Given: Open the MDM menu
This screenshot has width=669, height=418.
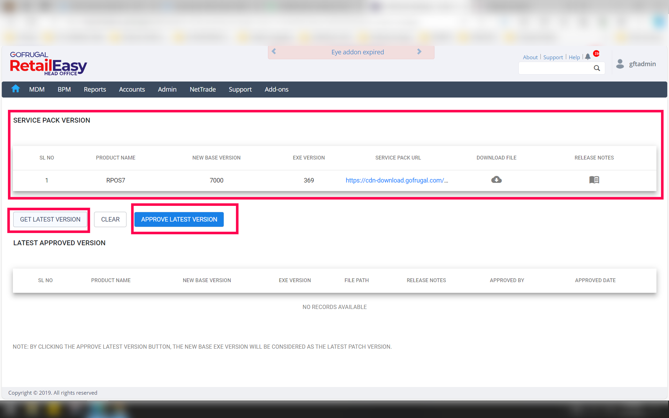Looking at the screenshot, I should tap(37, 90).
